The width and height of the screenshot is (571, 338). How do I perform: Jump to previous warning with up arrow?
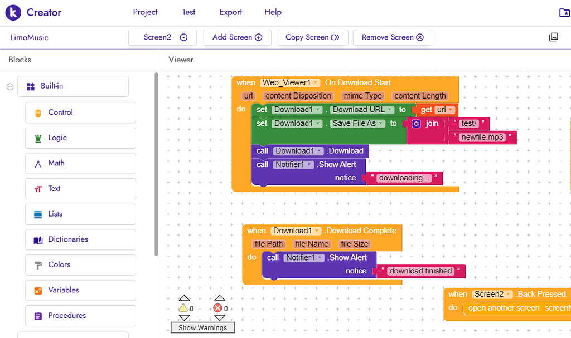183,298
